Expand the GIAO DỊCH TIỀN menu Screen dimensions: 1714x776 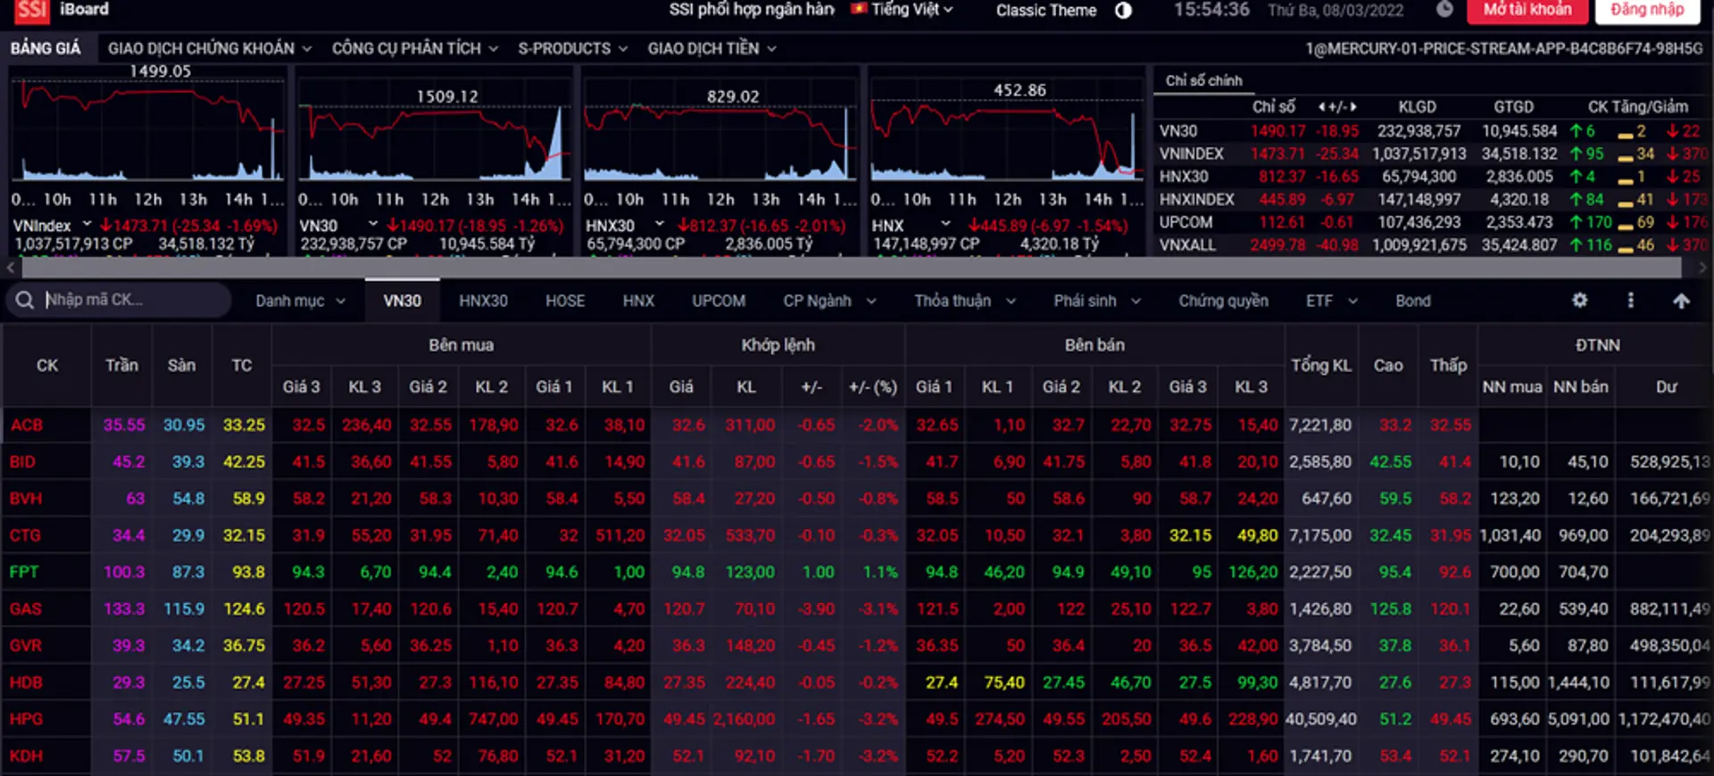click(711, 48)
